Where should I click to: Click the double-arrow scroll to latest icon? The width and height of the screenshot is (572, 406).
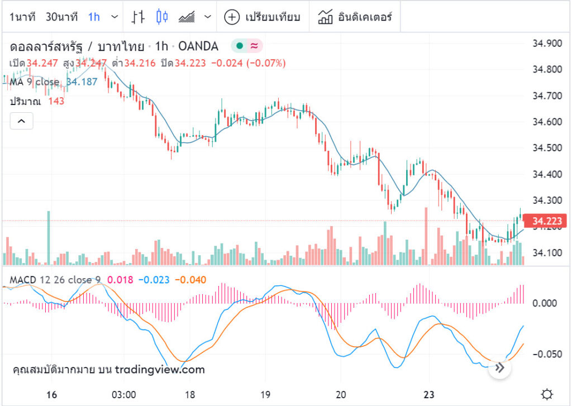(499, 367)
